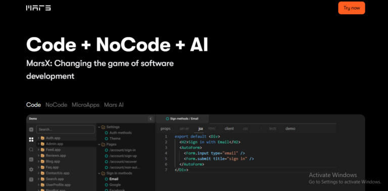Viewport: 388px width, 191px height.
Task: Click the MARS logo in header
Action: [38, 8]
